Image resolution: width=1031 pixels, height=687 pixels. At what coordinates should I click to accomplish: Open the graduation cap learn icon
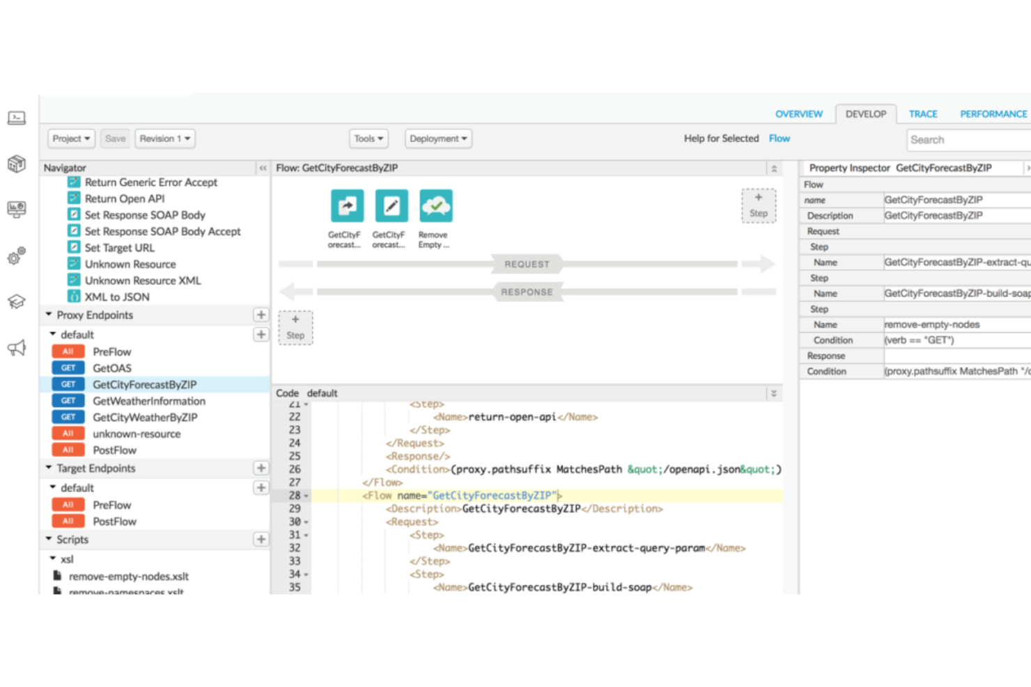click(x=17, y=301)
